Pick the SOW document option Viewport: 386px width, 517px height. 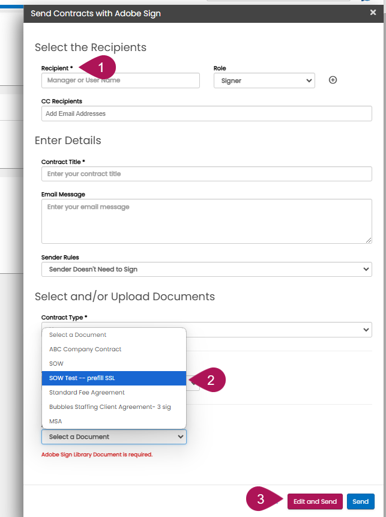(x=114, y=364)
